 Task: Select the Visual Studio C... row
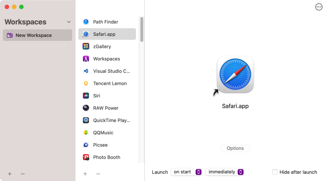coord(107,71)
